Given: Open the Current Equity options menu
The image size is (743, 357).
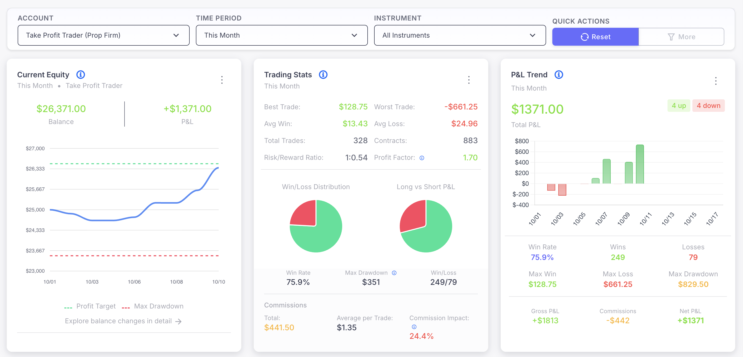Looking at the screenshot, I should coord(222,80).
